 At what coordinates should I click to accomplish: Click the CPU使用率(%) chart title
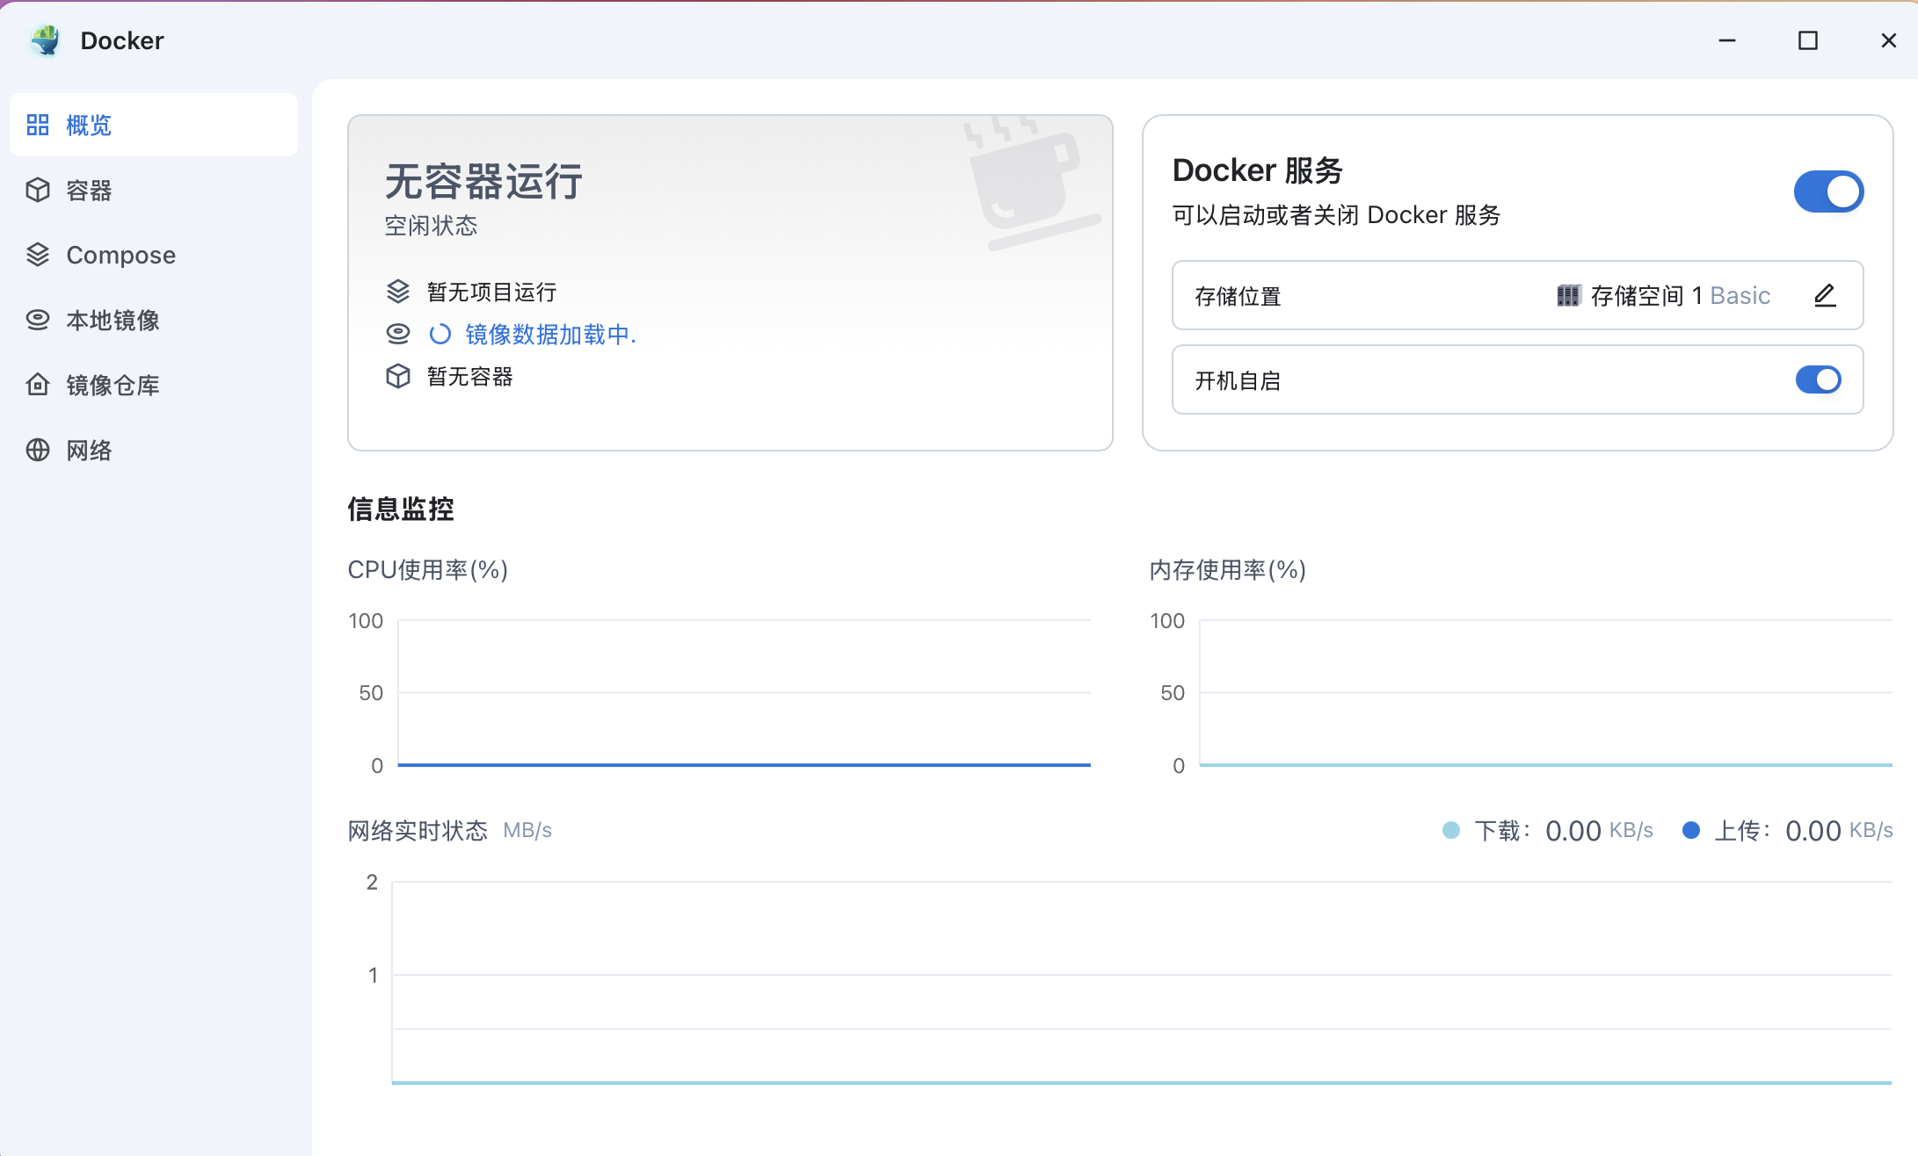pyautogui.click(x=428, y=569)
